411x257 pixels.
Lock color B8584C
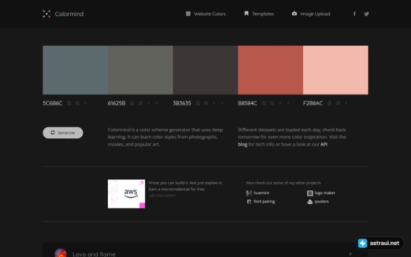click(264, 103)
